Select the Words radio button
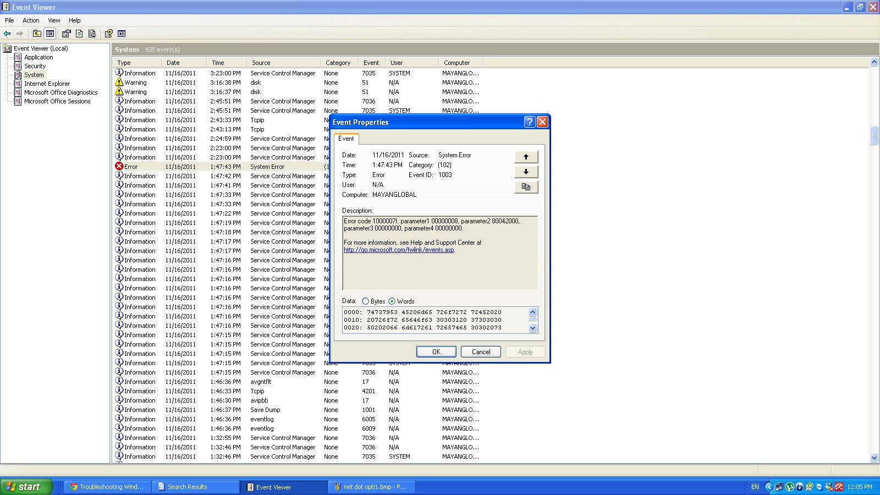 click(x=392, y=301)
